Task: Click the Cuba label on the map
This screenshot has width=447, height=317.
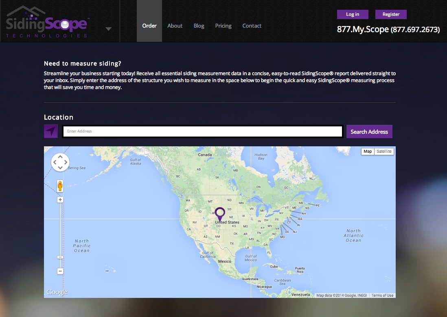Action: (274, 267)
